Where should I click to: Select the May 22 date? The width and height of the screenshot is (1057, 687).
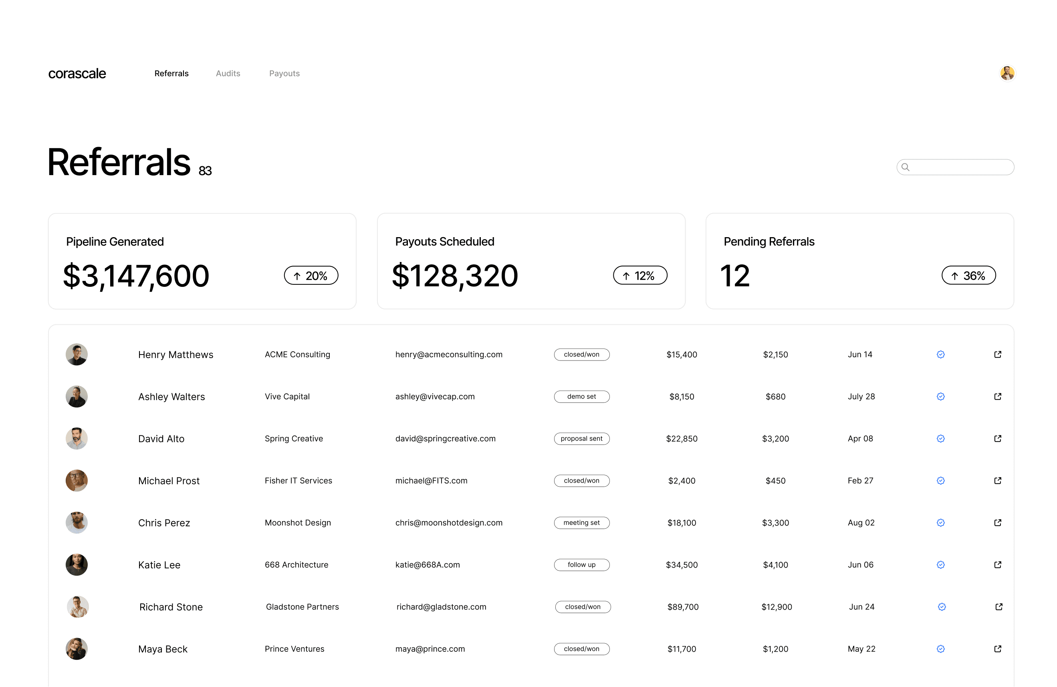pyautogui.click(x=861, y=649)
